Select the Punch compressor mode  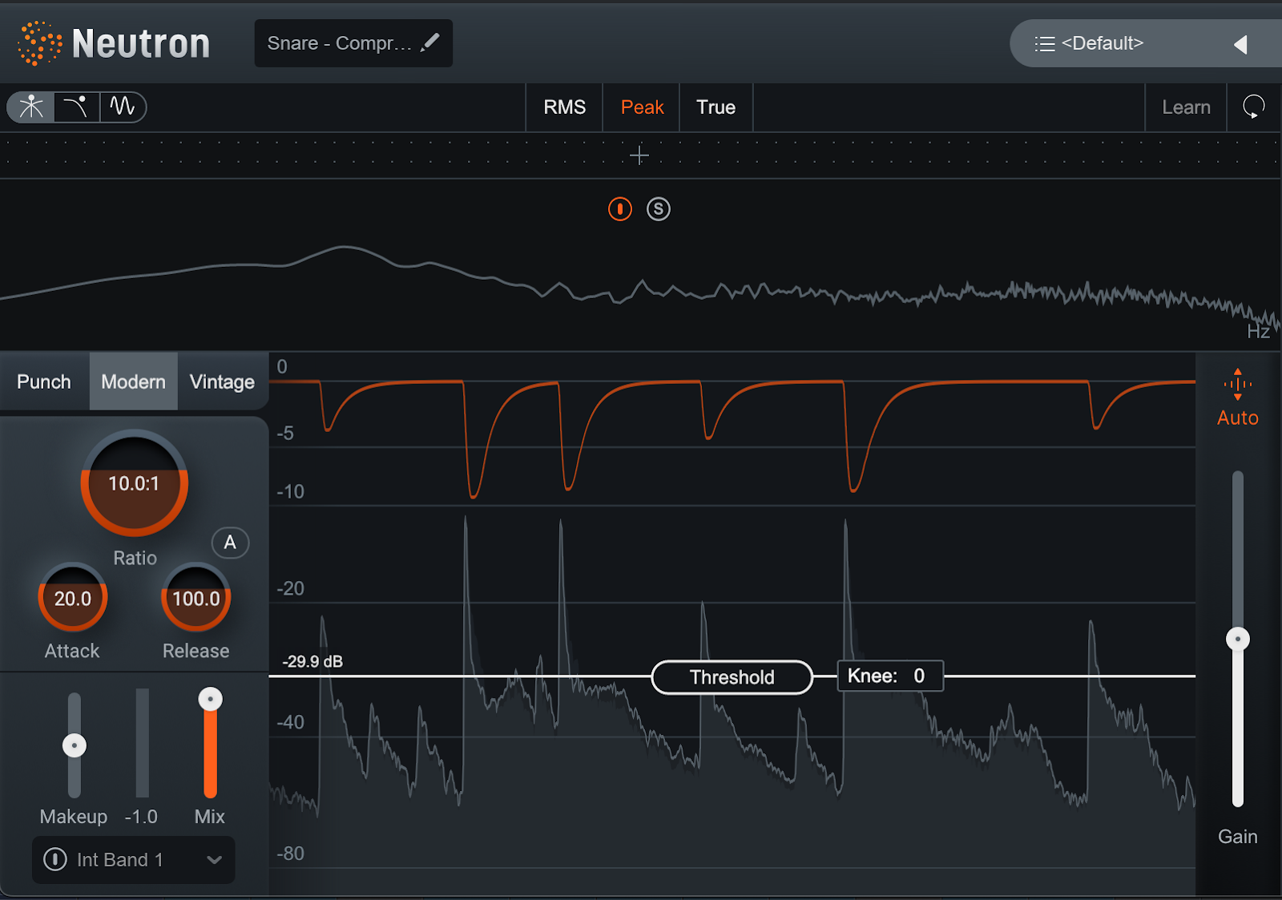44,381
